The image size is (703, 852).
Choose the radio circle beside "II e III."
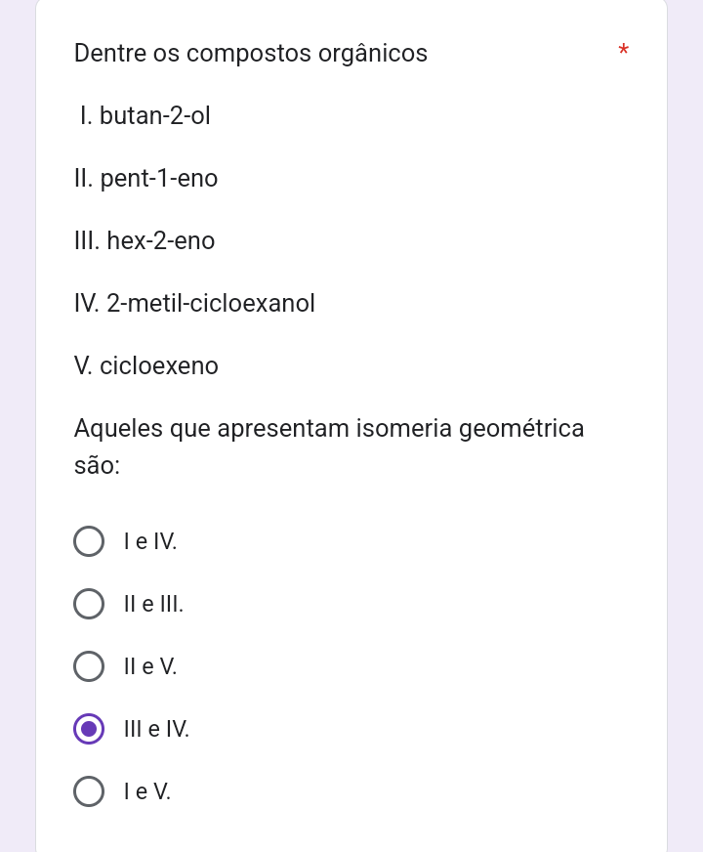point(89,604)
